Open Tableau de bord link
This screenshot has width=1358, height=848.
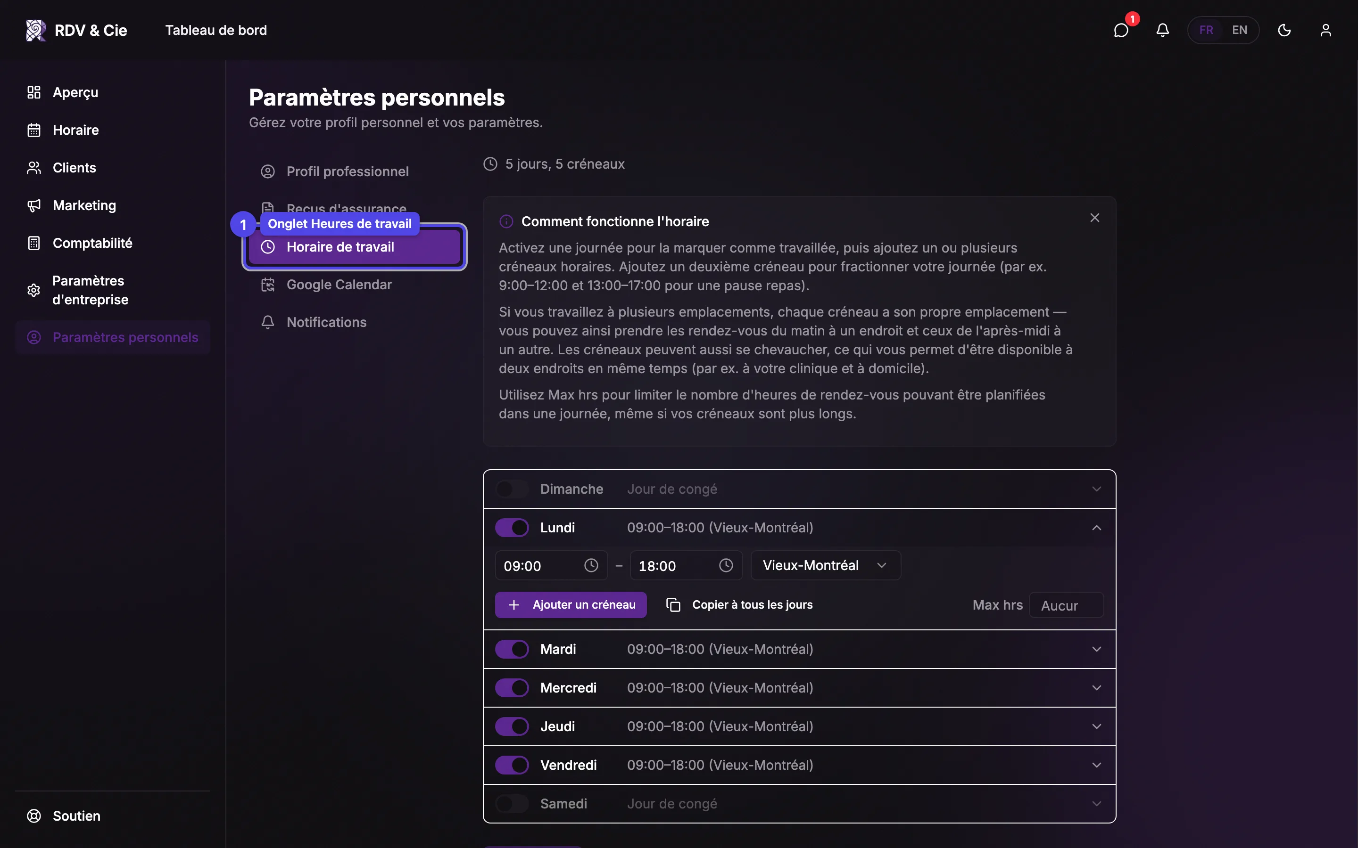[216, 30]
